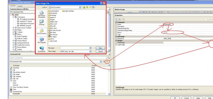The width and height of the screenshot is (213, 99).
Task: Click the Help button in Customize User Interface
Action: [x=209, y=98]
